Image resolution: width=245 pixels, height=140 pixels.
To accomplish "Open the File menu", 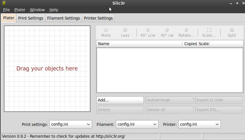I will 6,10.
